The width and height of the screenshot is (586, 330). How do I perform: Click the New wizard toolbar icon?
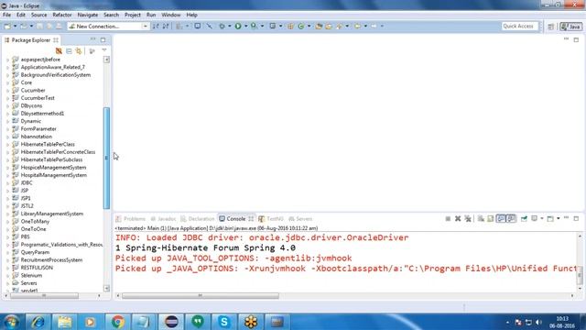click(x=7, y=27)
